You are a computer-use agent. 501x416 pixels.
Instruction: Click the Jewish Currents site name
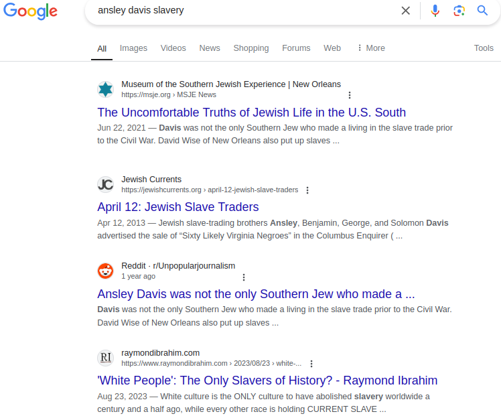151,180
